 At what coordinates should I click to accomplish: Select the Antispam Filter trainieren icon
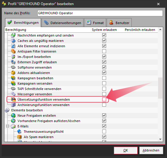point(13,51)
